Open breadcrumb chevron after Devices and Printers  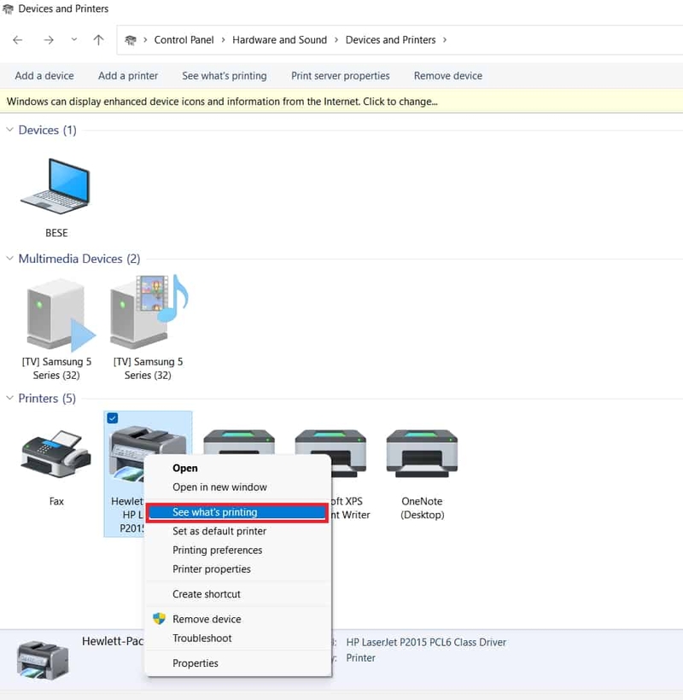pos(445,40)
